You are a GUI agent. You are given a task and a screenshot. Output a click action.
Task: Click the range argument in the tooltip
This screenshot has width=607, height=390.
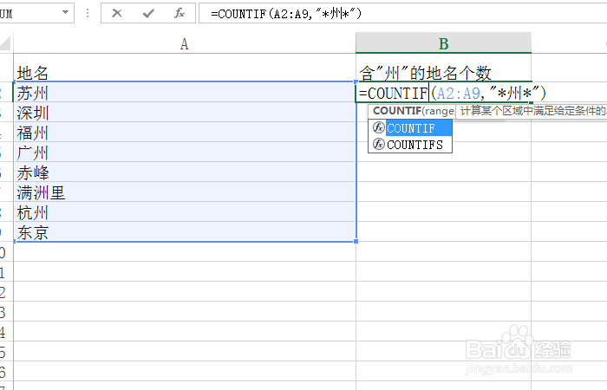tap(439, 112)
